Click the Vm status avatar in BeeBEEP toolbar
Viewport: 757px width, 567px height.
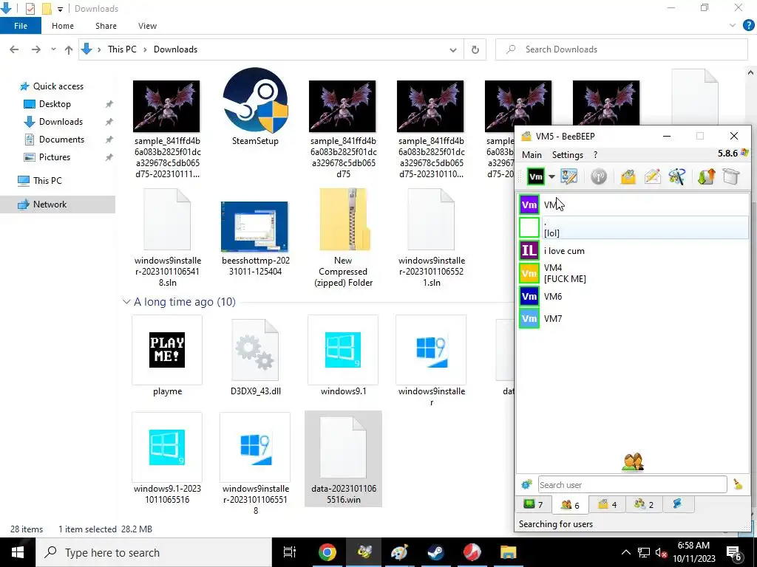[536, 177]
